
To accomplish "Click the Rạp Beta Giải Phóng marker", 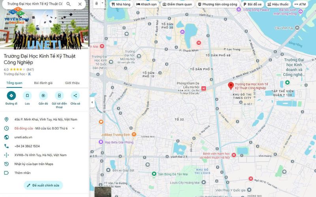I will (101, 142).
